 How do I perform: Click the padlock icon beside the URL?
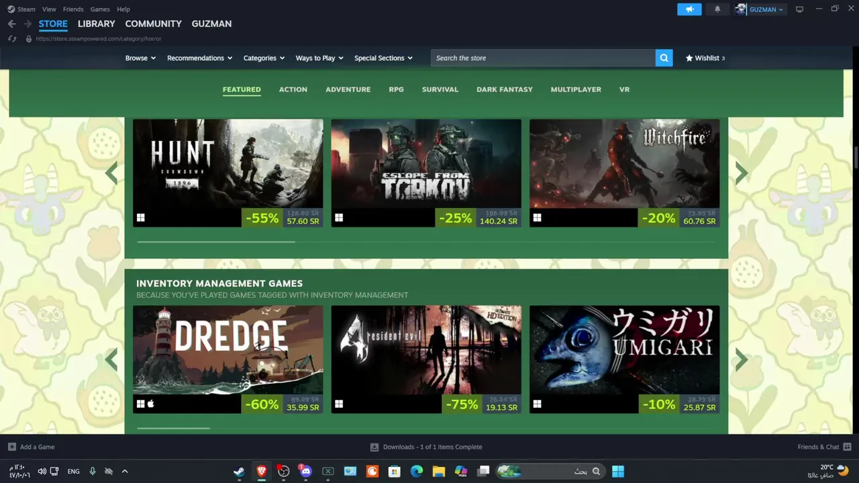(28, 39)
